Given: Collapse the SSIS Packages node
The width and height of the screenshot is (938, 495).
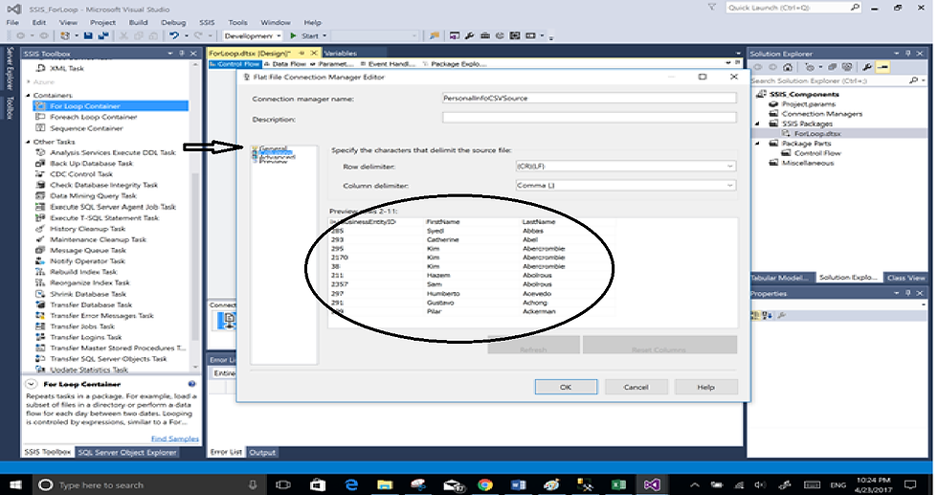Looking at the screenshot, I should pyautogui.click(x=757, y=124).
